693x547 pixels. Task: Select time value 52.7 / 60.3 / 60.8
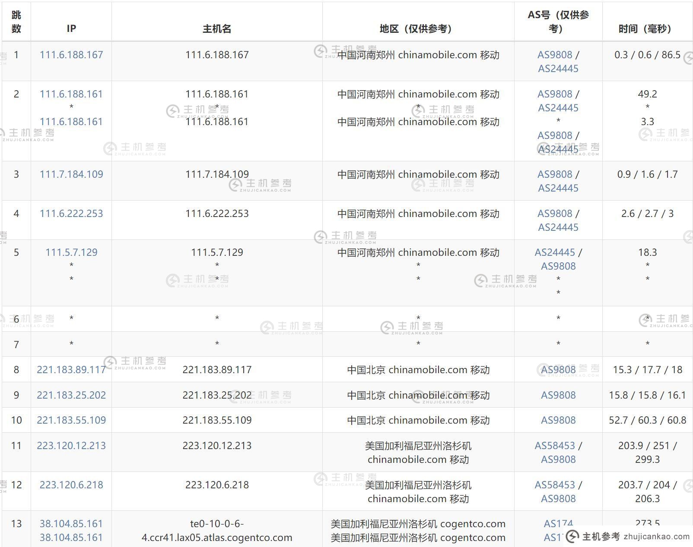click(x=647, y=420)
